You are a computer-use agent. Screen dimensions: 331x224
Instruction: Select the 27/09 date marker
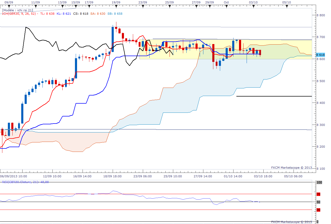point(196,2)
